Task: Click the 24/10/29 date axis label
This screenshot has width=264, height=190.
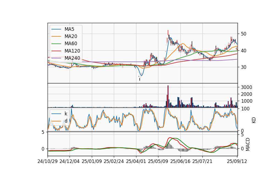Action: [48, 161]
